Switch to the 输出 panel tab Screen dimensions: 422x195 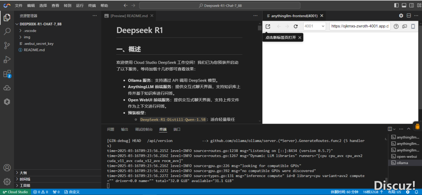pos(125,129)
